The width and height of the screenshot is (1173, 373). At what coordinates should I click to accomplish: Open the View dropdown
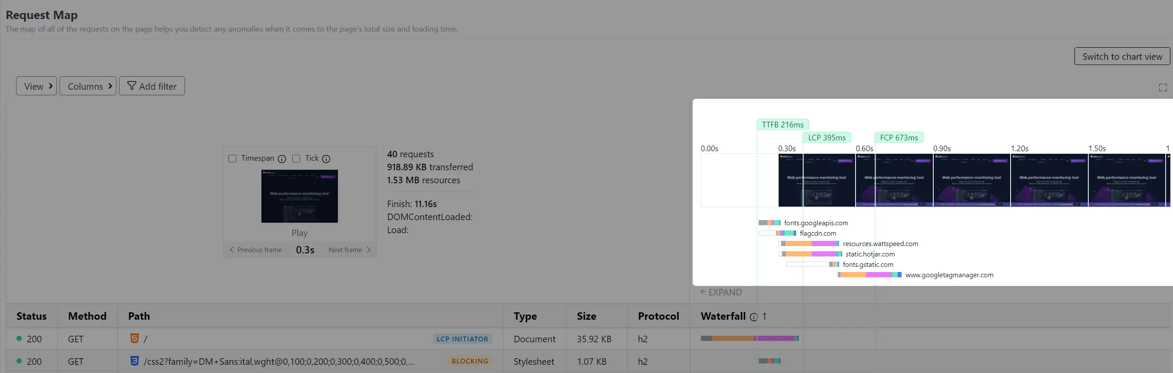pos(36,86)
